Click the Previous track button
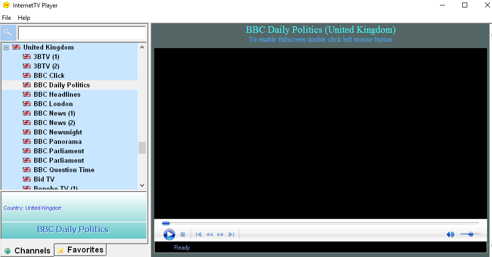Screen dimensions: 492x257 198,234
